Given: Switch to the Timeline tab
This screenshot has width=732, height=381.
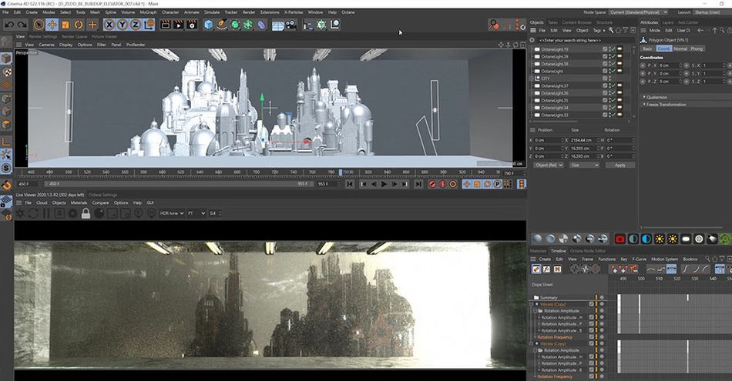Looking at the screenshot, I should pos(558,251).
